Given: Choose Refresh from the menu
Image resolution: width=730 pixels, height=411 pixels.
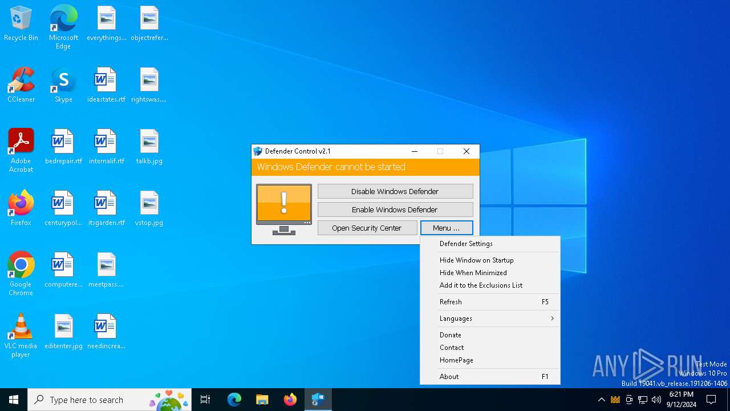Looking at the screenshot, I should 490,302.
